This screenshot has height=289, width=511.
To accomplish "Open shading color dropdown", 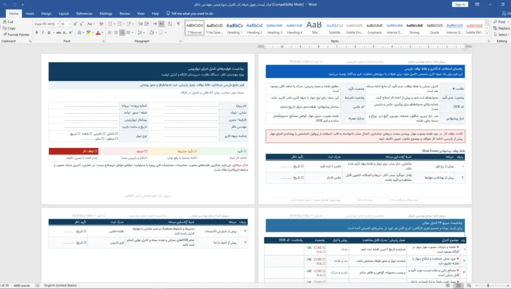I will 156,32.
